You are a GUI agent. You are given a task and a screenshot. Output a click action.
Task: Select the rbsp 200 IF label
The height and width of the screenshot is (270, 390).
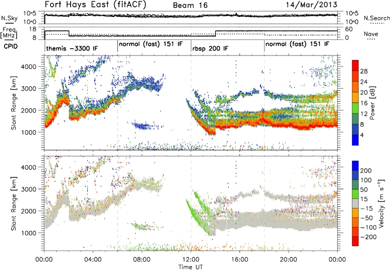tap(210, 48)
